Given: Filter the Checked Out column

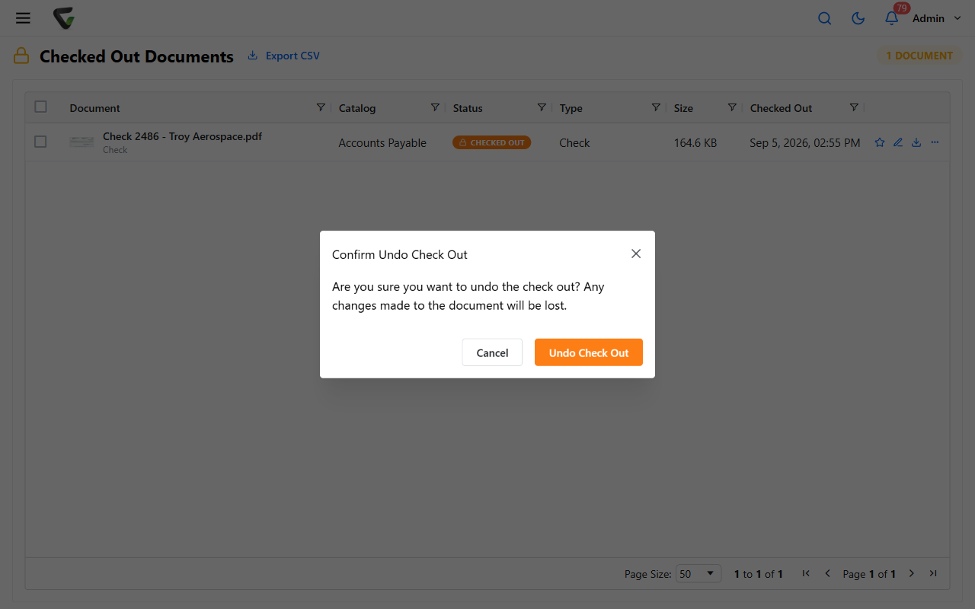Looking at the screenshot, I should [x=854, y=107].
